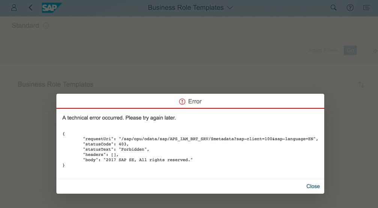This screenshot has width=378, height=208.
Task: Click the Business Role Templates table heading
Action: [56, 84]
